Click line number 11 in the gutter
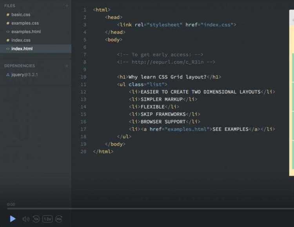 pyautogui.click(x=83, y=85)
